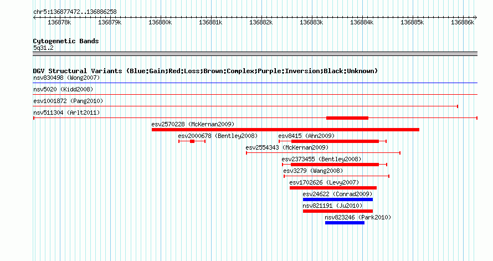The height and width of the screenshot is (261, 493).
Task: Click the esv2373455 (Bentley2008) label
Action: [321, 159]
